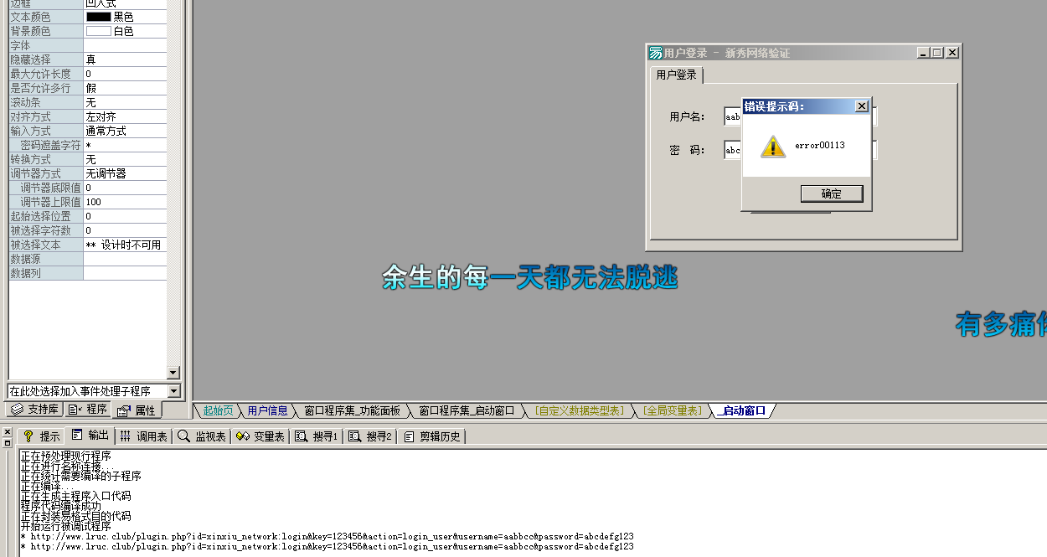Click the 用户登录 tab in the login window

[x=676, y=75]
